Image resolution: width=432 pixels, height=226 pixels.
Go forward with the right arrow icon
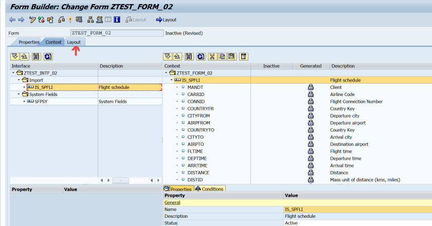[21, 20]
